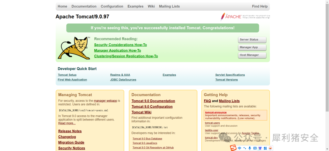Open the Tomcat Setup link

(67, 75)
